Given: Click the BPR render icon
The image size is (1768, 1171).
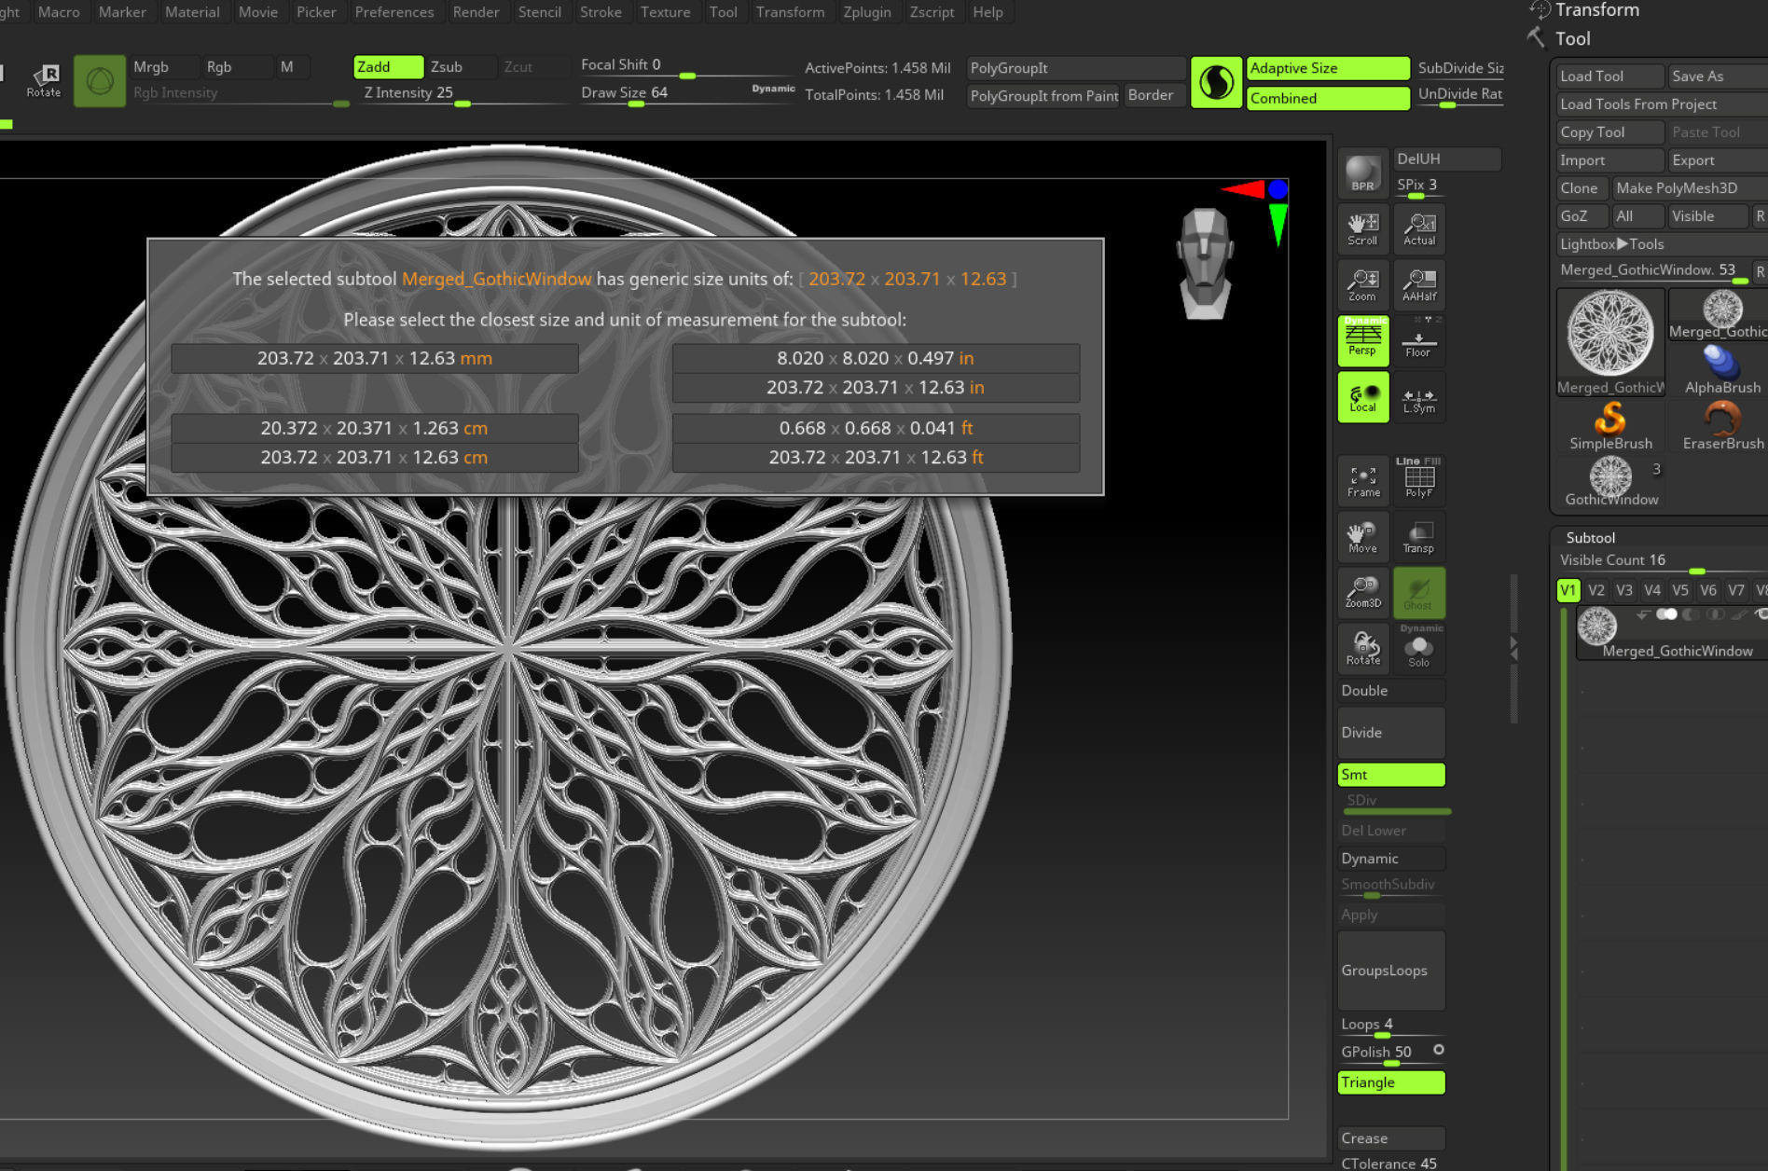Looking at the screenshot, I should [x=1362, y=173].
